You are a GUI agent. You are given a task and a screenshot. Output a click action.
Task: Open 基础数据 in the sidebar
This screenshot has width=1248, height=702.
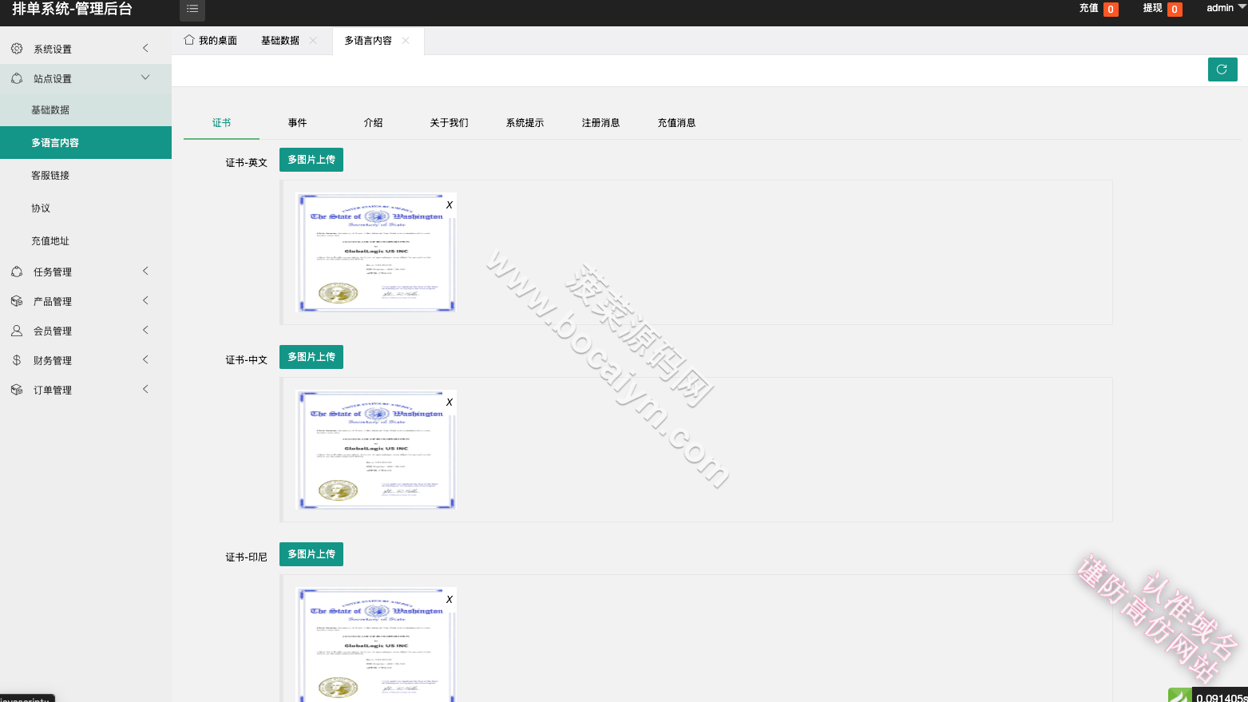click(x=85, y=110)
